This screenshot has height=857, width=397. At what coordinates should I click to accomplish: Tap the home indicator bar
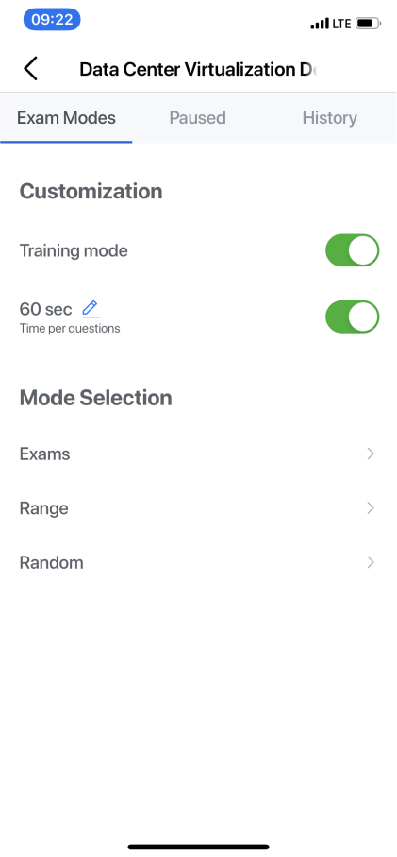point(198,847)
